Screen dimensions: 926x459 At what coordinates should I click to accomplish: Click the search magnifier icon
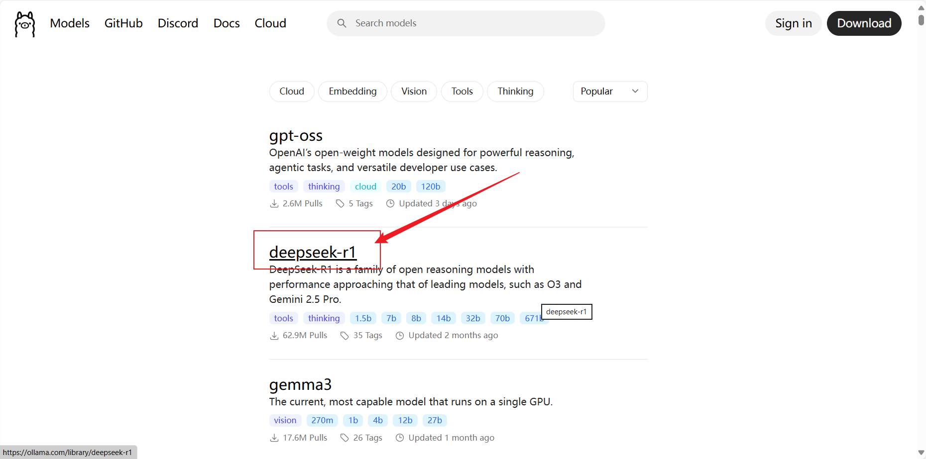pos(342,23)
